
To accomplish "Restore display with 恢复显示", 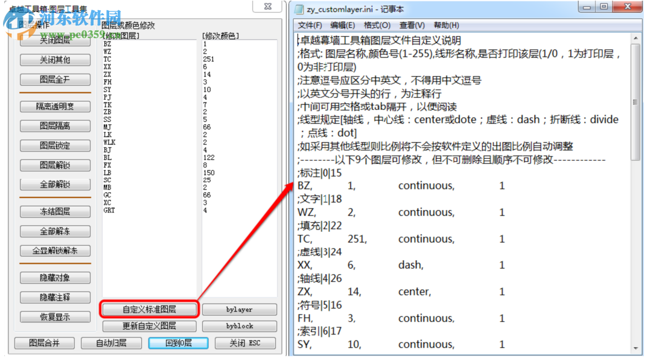I will 55,316.
